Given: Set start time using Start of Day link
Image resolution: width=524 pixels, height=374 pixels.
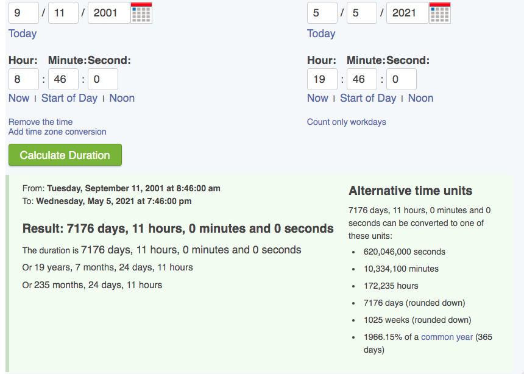Looking at the screenshot, I should 69,98.
